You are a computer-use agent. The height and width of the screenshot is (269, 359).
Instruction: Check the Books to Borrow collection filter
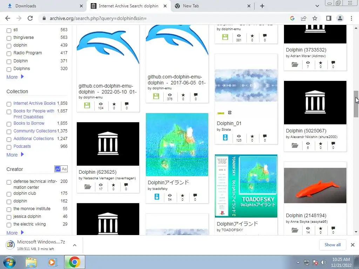[x=9, y=124]
